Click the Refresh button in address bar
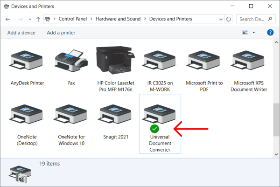The height and width of the screenshot is (187, 280). tap(228, 19)
